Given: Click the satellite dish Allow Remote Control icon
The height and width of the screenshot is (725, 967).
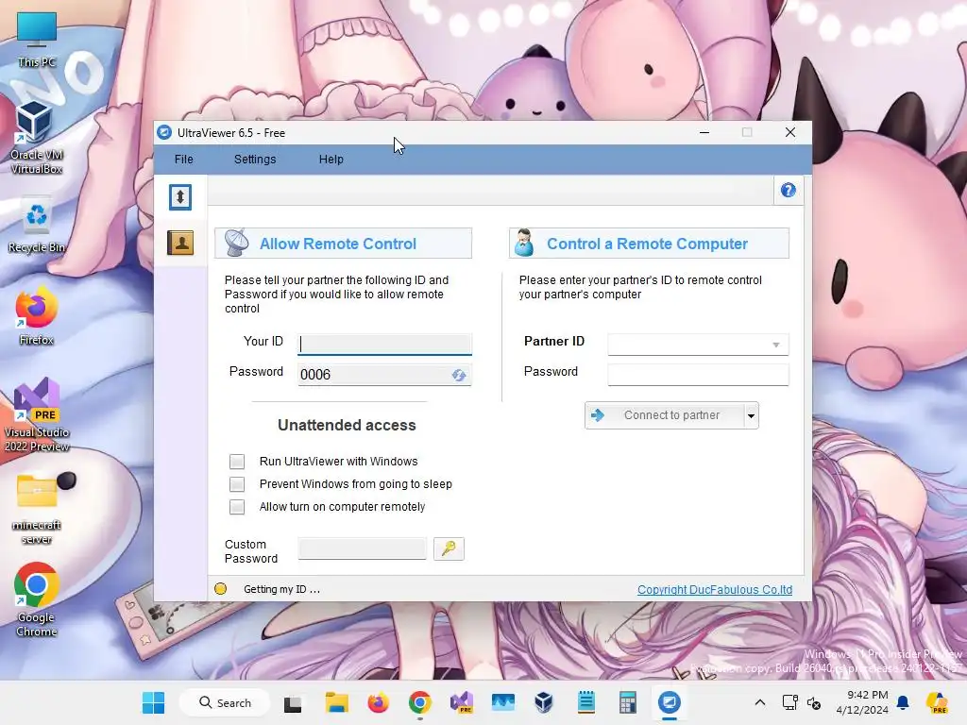Looking at the screenshot, I should click(236, 243).
